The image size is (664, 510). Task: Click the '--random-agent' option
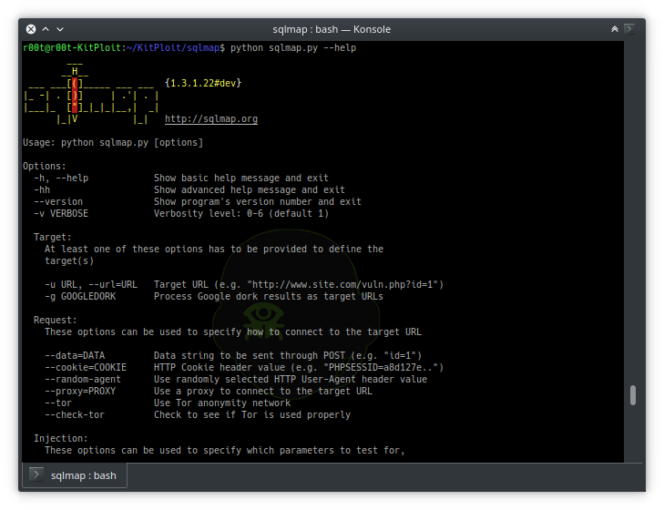click(x=83, y=380)
